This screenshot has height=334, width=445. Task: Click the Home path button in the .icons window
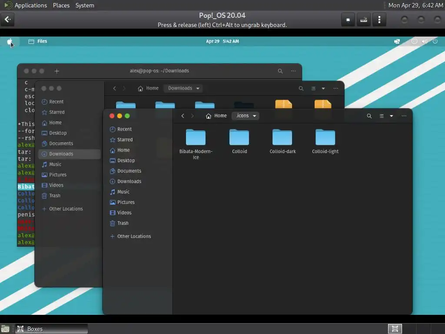216,116
